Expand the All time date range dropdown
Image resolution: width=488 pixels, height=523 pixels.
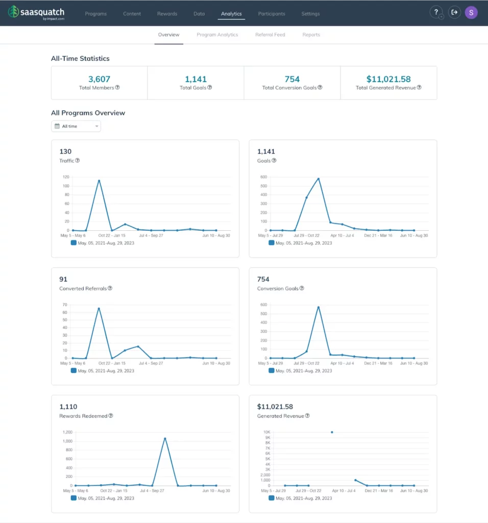pos(76,126)
